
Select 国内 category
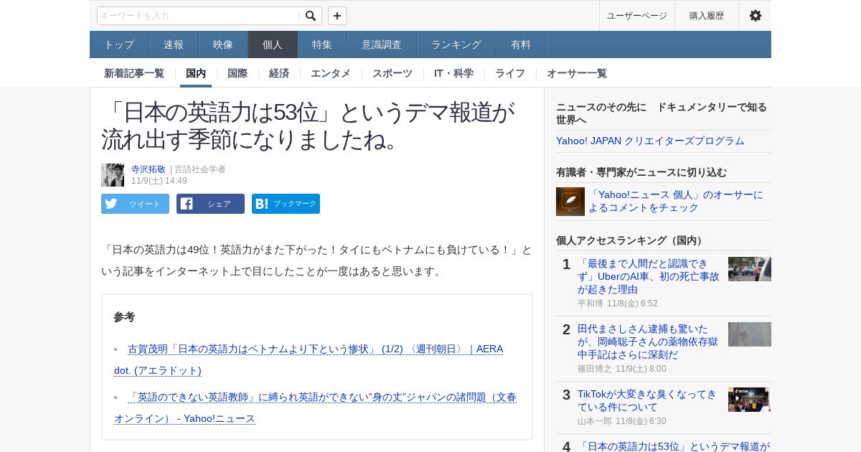(x=196, y=73)
